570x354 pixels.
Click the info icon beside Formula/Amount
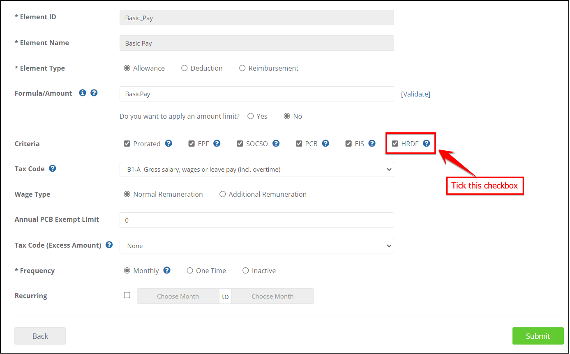(83, 93)
